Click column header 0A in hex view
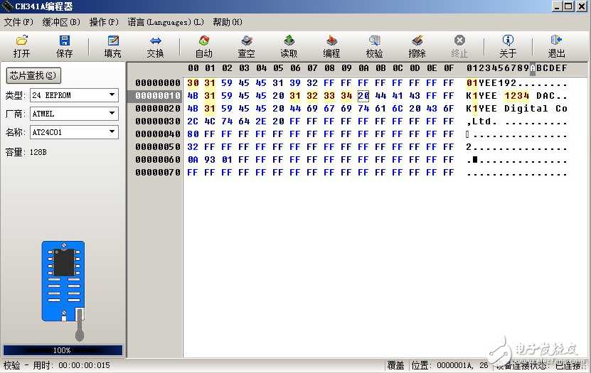 tap(363, 68)
